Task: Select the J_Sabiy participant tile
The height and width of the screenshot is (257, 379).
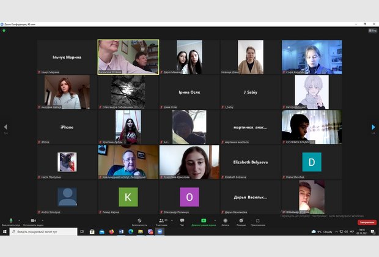Action: click(x=251, y=92)
